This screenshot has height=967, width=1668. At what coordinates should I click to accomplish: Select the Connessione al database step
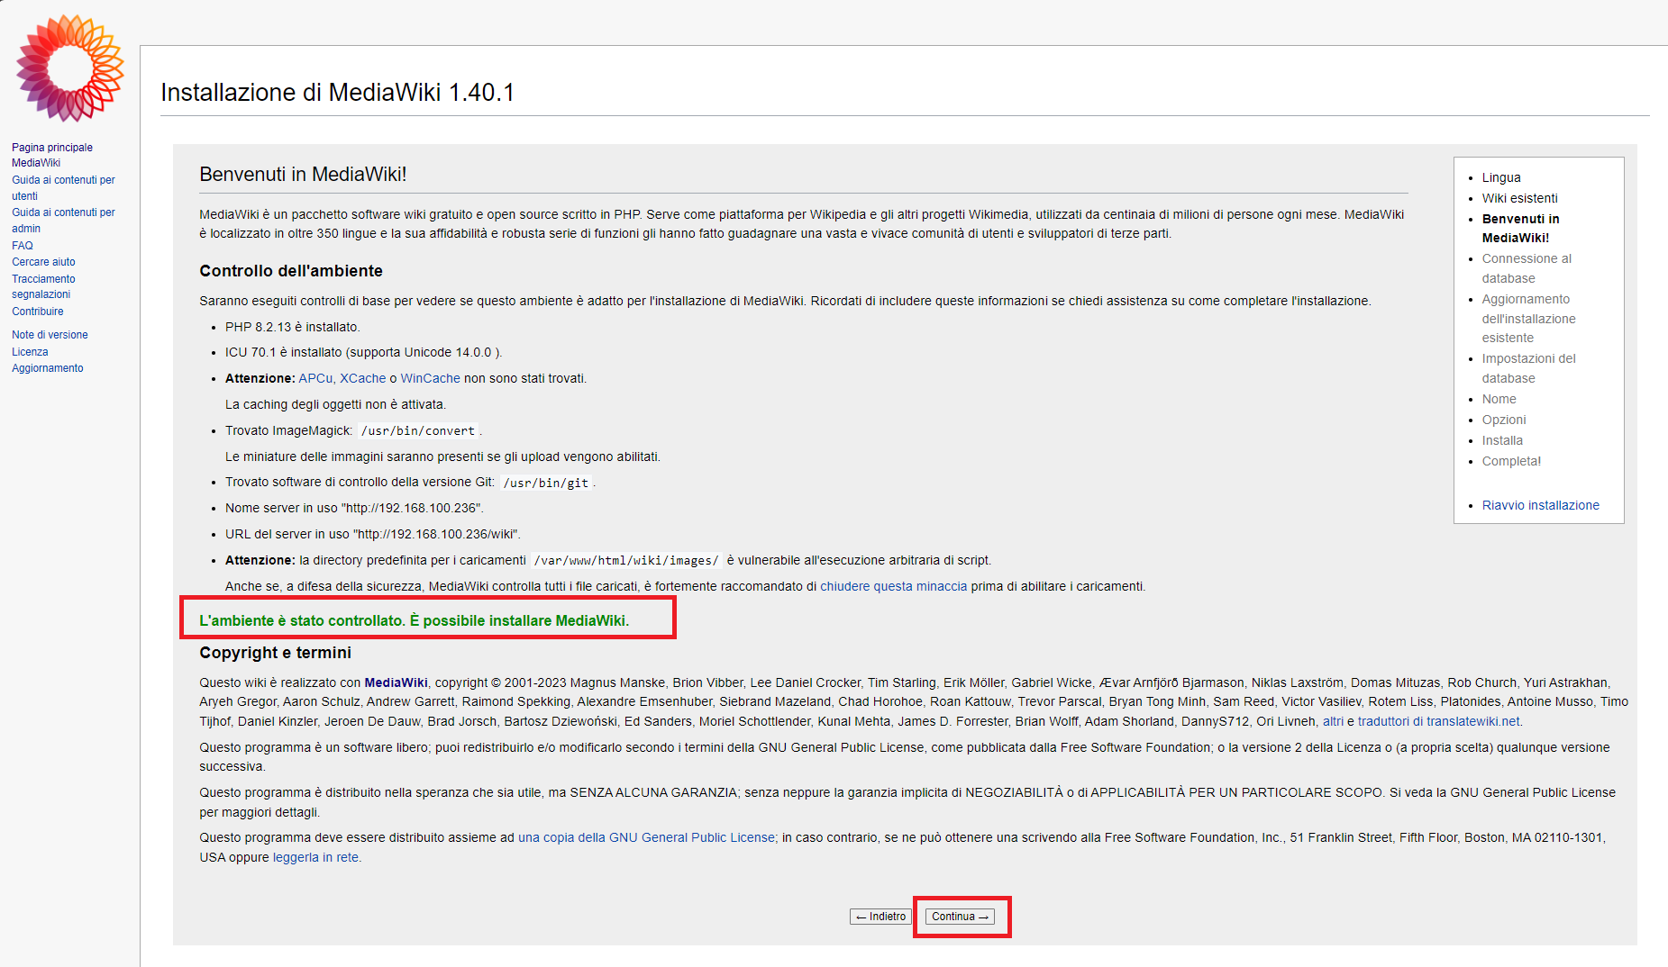(1527, 268)
